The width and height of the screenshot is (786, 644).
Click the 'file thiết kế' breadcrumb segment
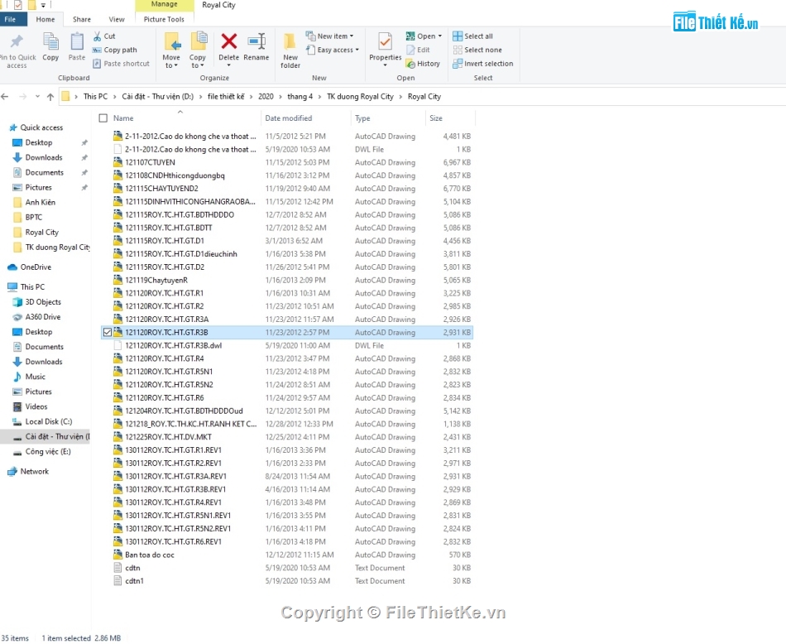tap(226, 97)
